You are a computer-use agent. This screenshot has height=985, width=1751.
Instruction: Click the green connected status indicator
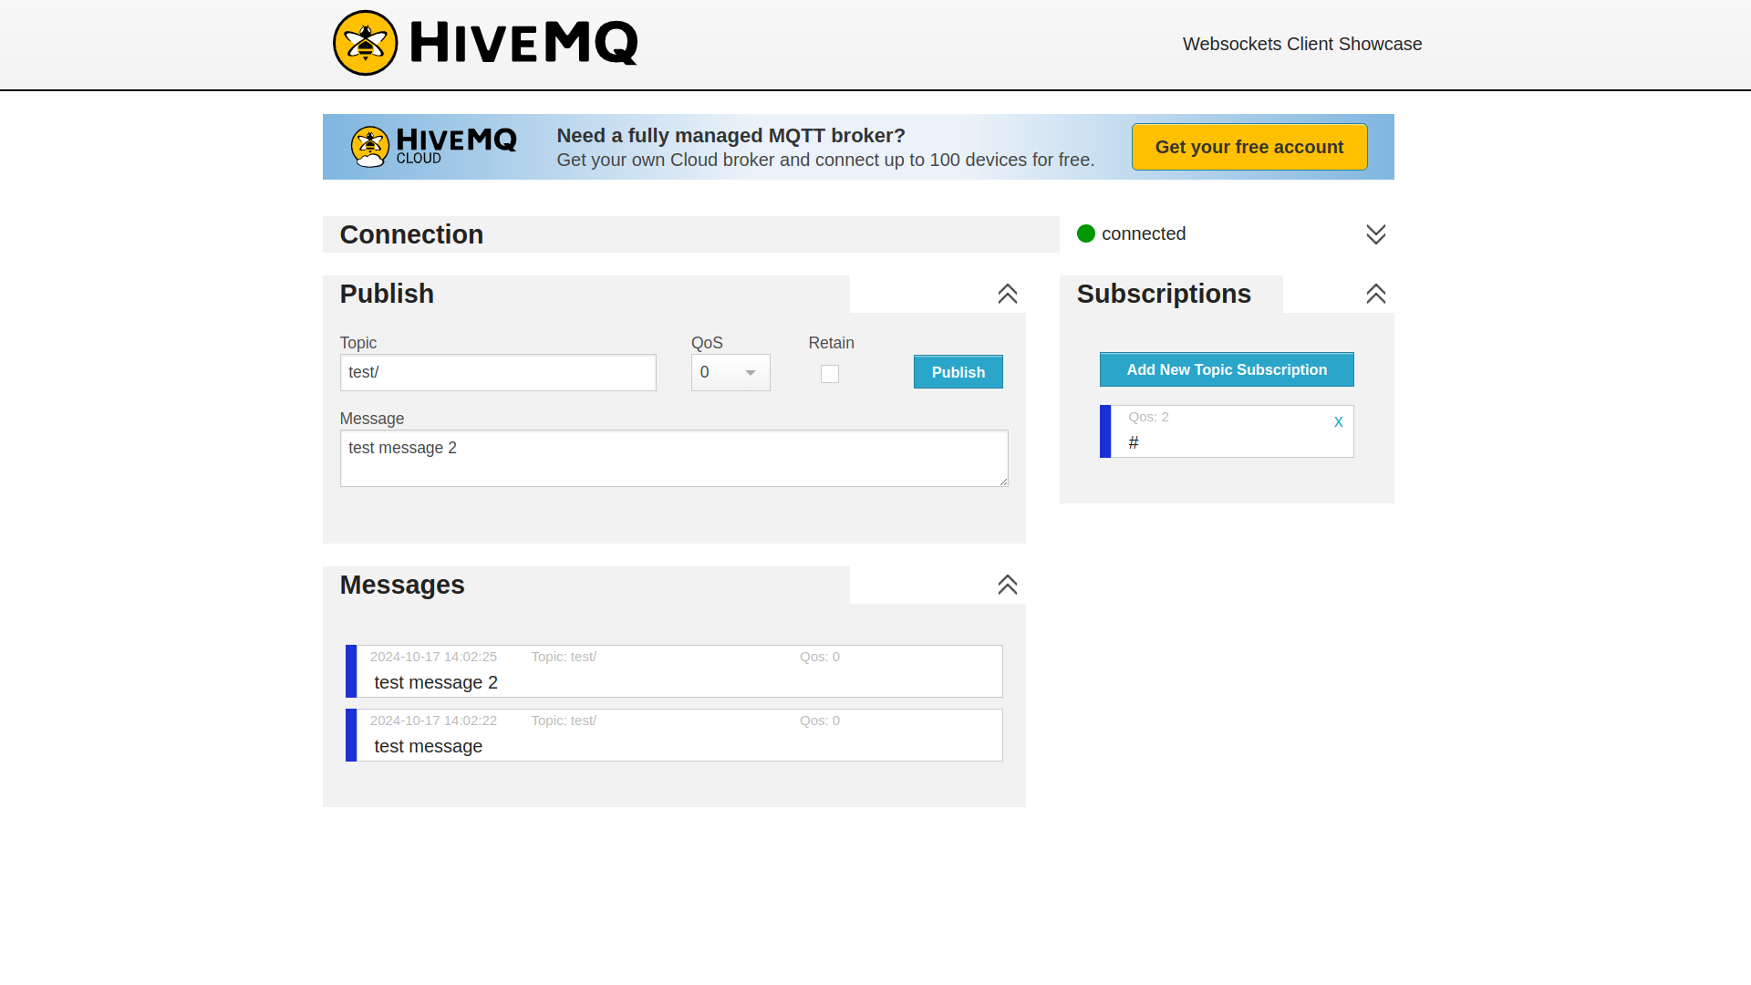point(1085,233)
